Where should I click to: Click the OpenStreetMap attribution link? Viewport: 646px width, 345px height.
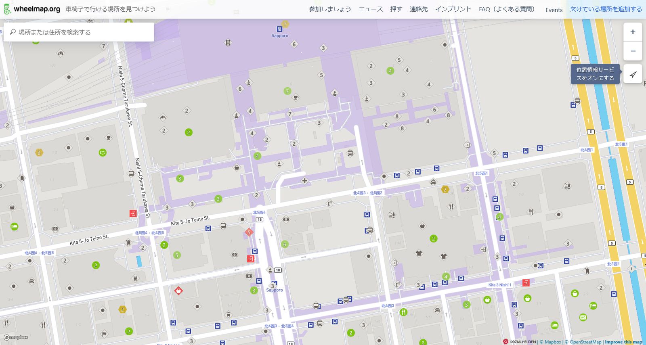pyautogui.click(x=583, y=342)
